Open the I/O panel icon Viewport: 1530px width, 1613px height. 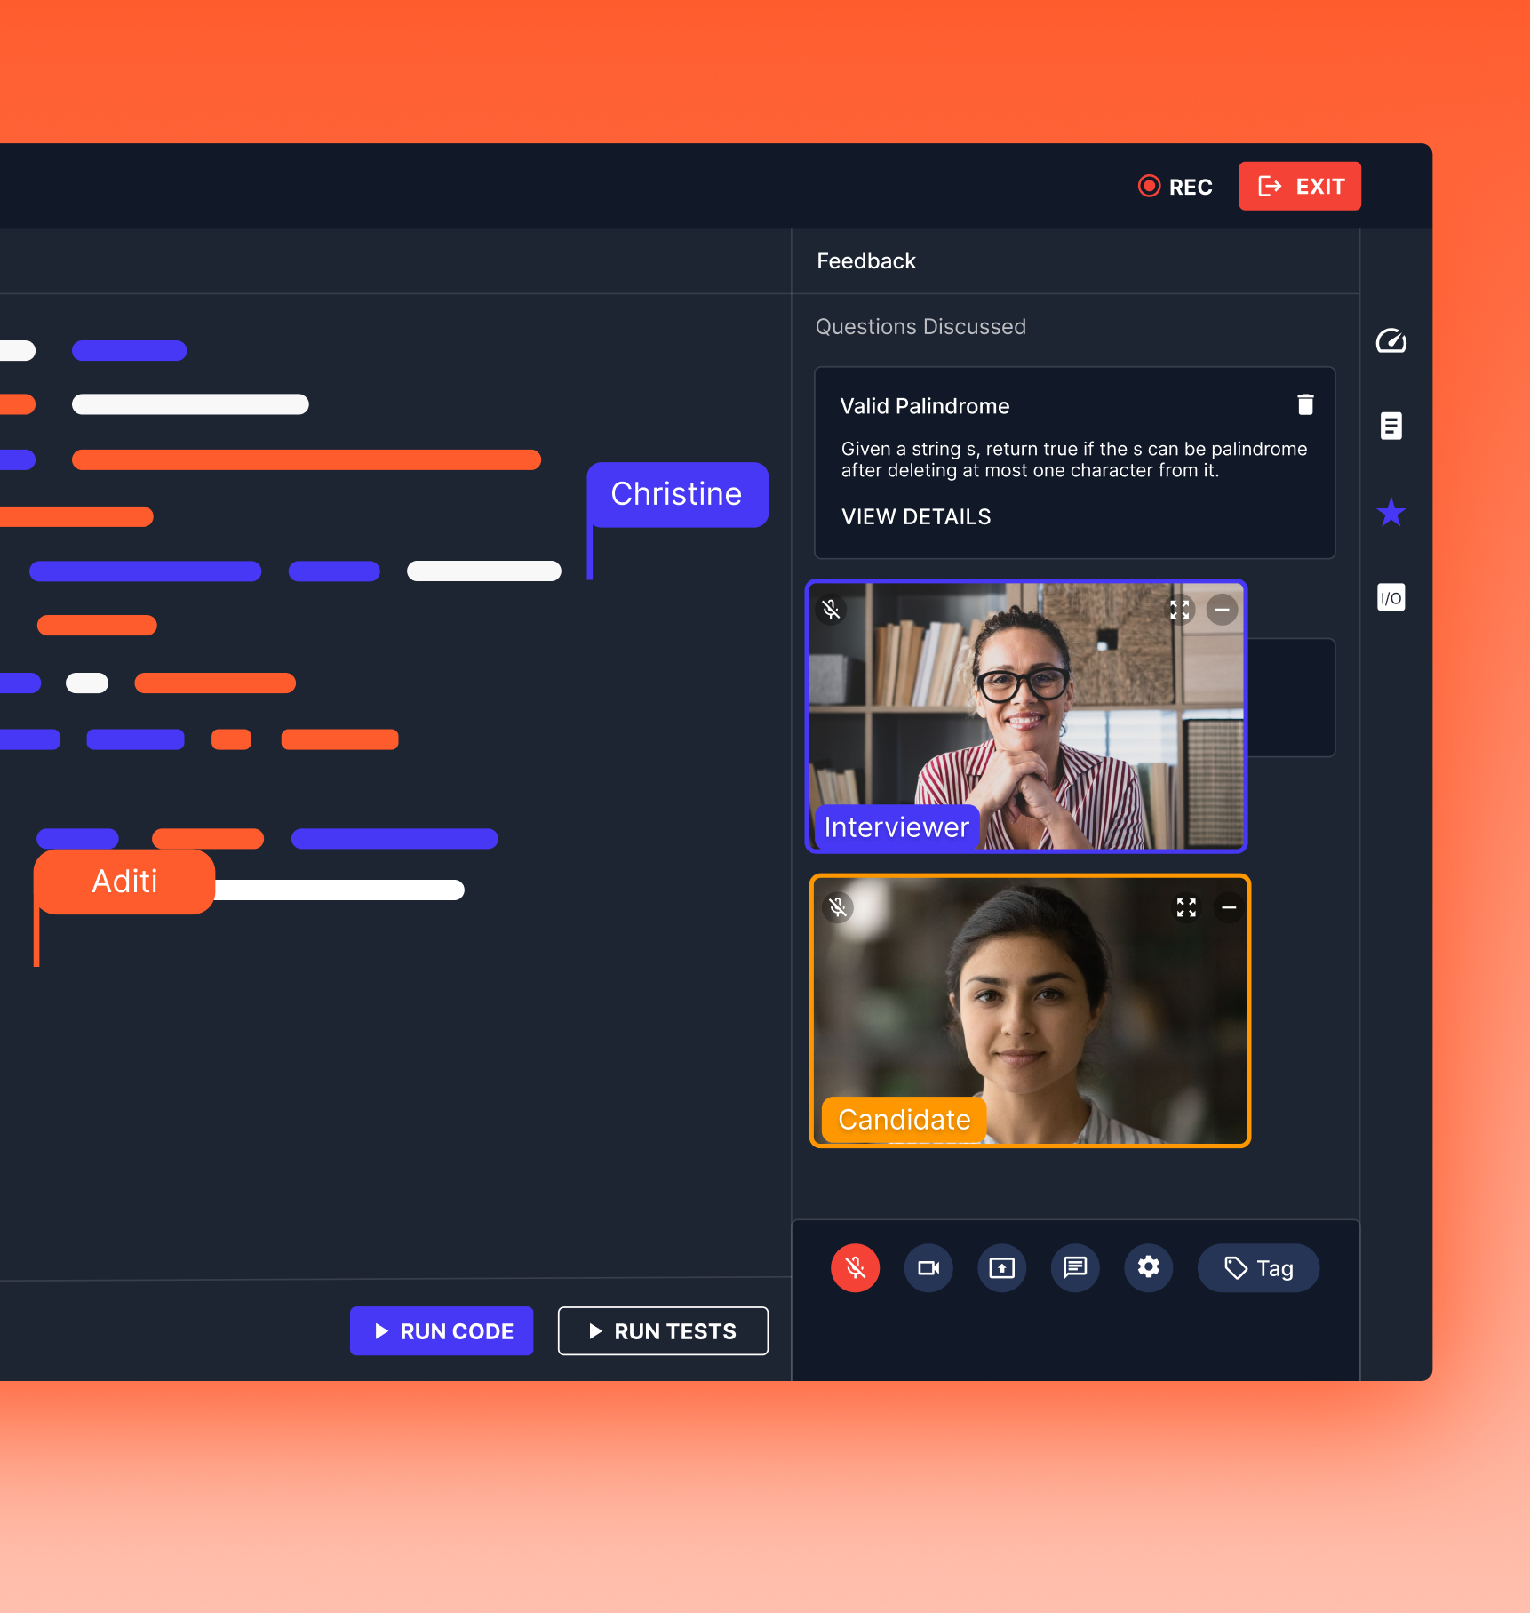coord(1391,597)
